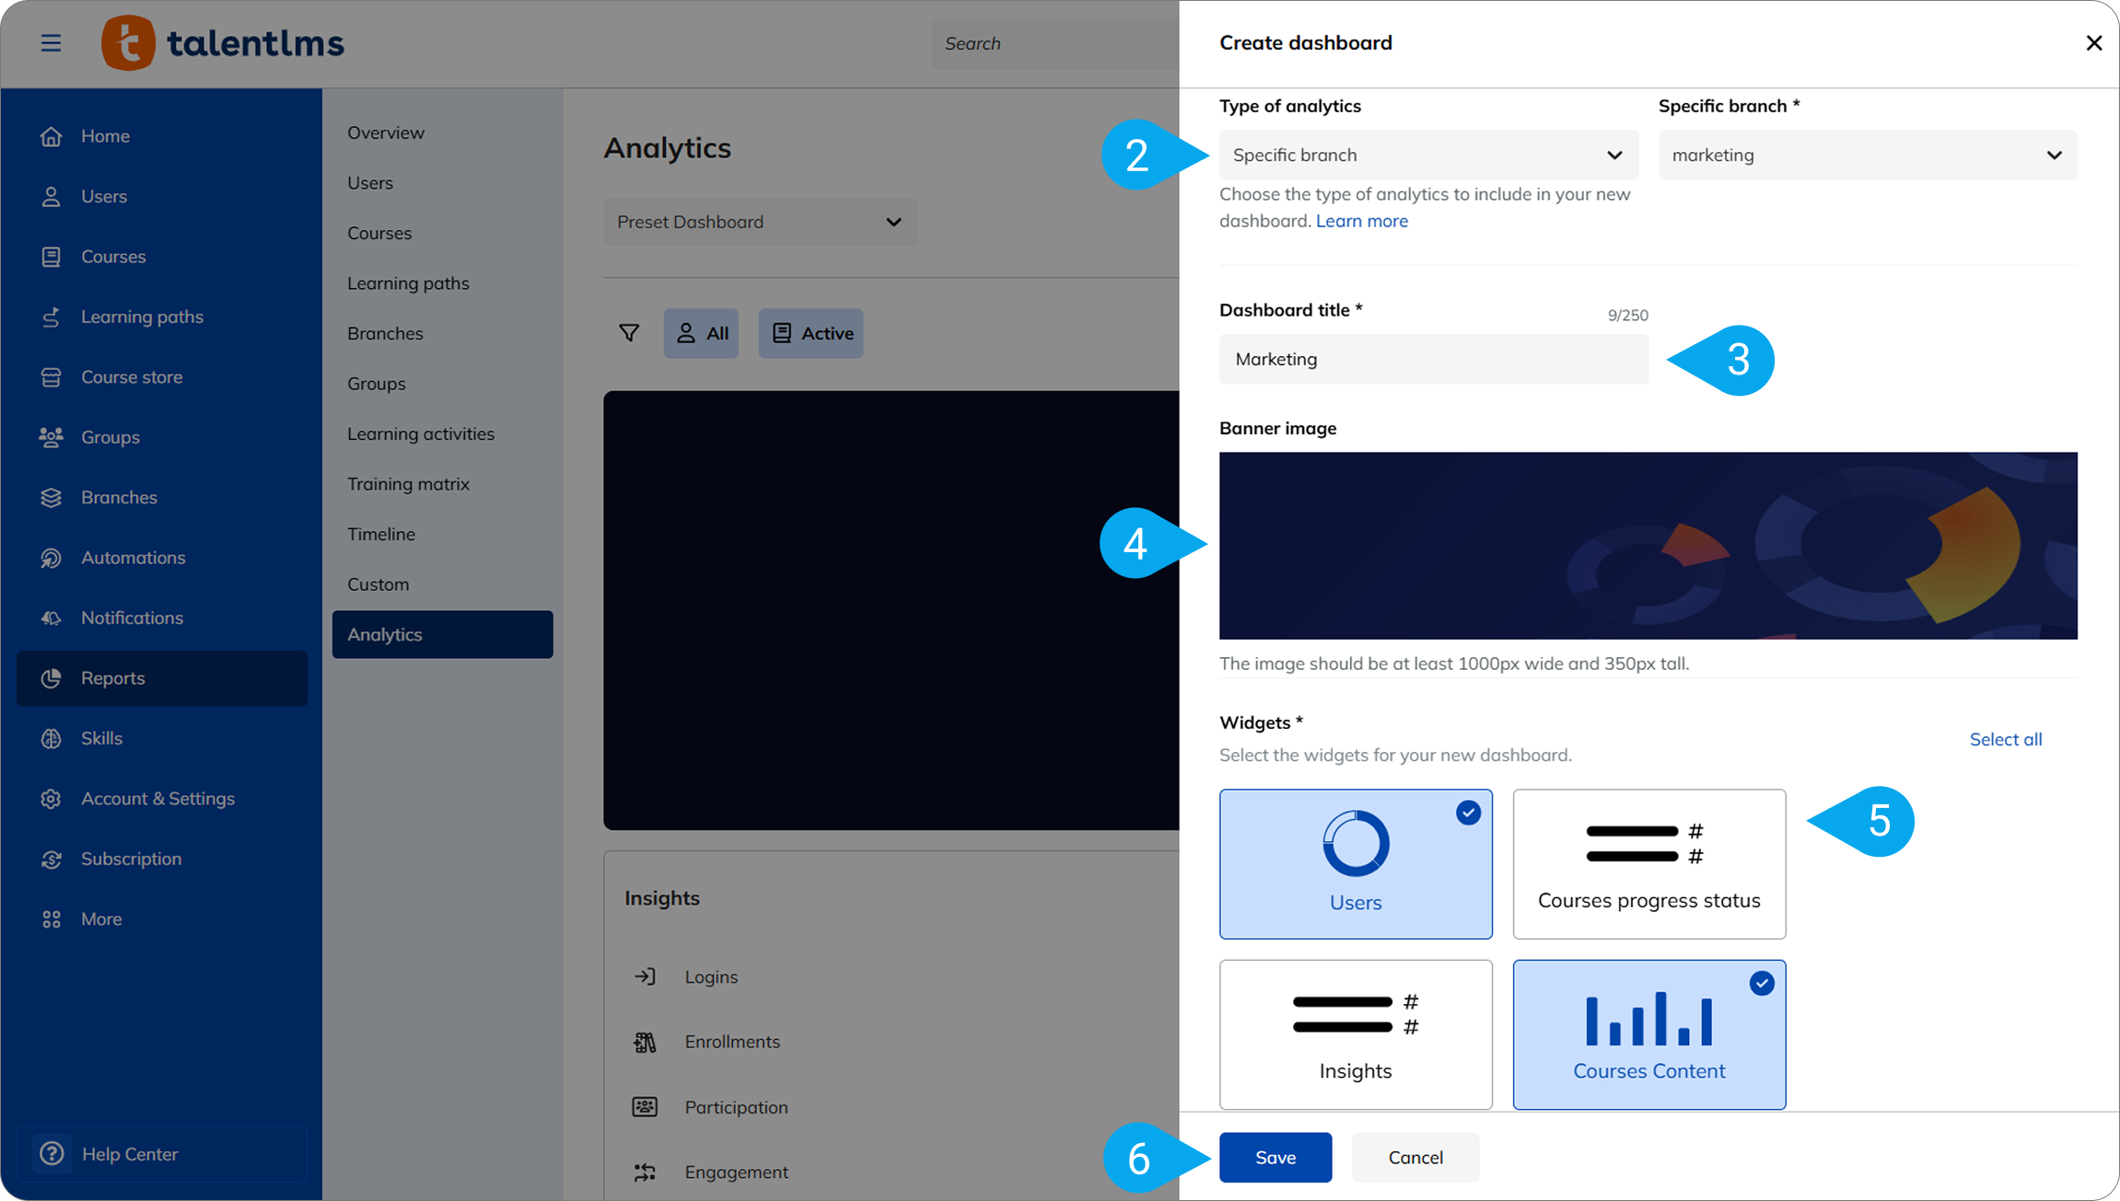Click the Search field in header
The height and width of the screenshot is (1201, 2120).
point(1054,43)
